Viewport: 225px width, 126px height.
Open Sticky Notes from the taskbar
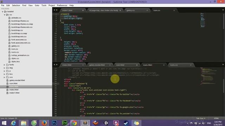click(136, 123)
